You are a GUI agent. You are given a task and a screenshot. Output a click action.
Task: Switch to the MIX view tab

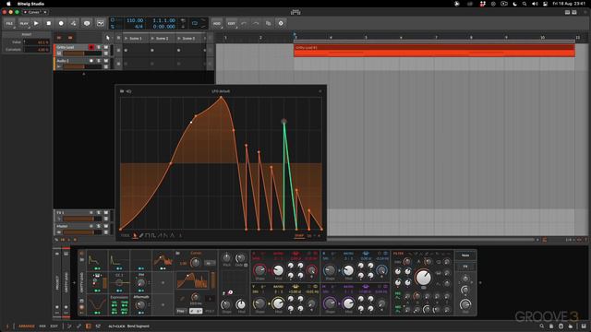42,326
